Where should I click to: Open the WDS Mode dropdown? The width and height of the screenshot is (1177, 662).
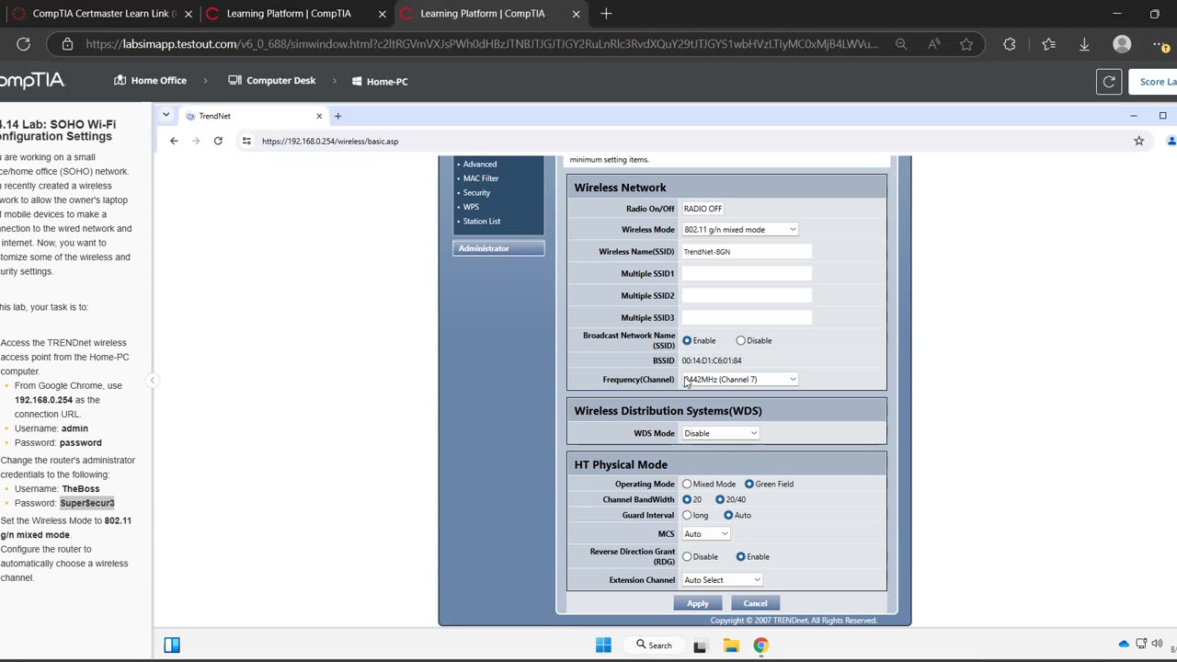720,433
